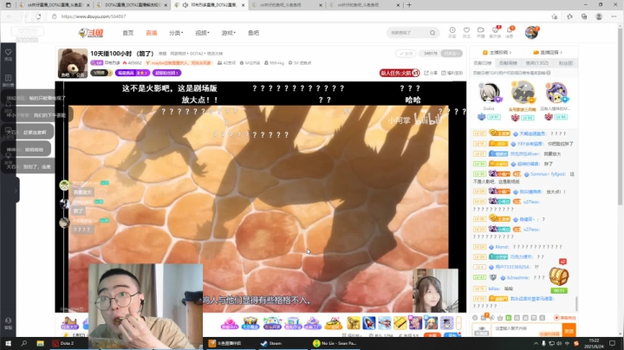Open the 福利签到 check-in link
Image resolution: width=624 pixels, height=350 pixels.
click(x=452, y=73)
